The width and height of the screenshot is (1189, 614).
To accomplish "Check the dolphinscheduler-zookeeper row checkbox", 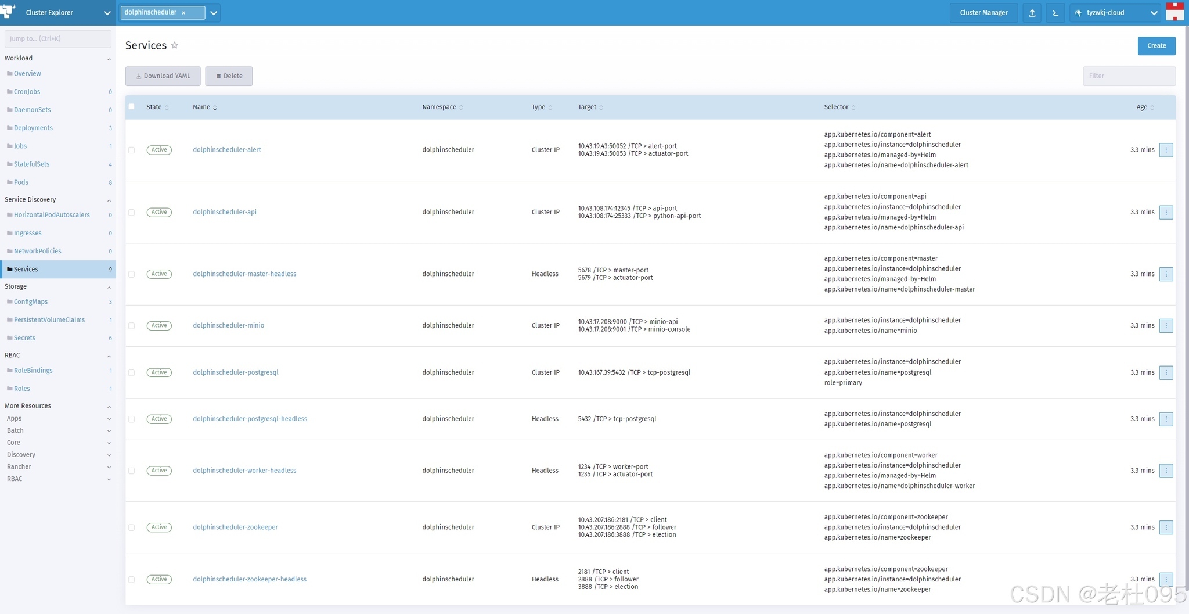I will (131, 527).
